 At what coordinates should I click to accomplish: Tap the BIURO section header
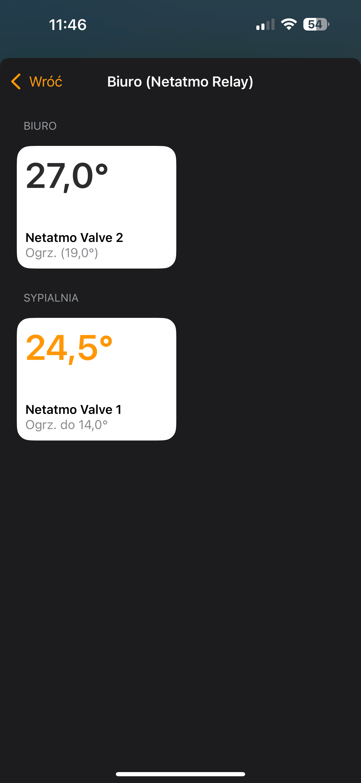click(40, 126)
